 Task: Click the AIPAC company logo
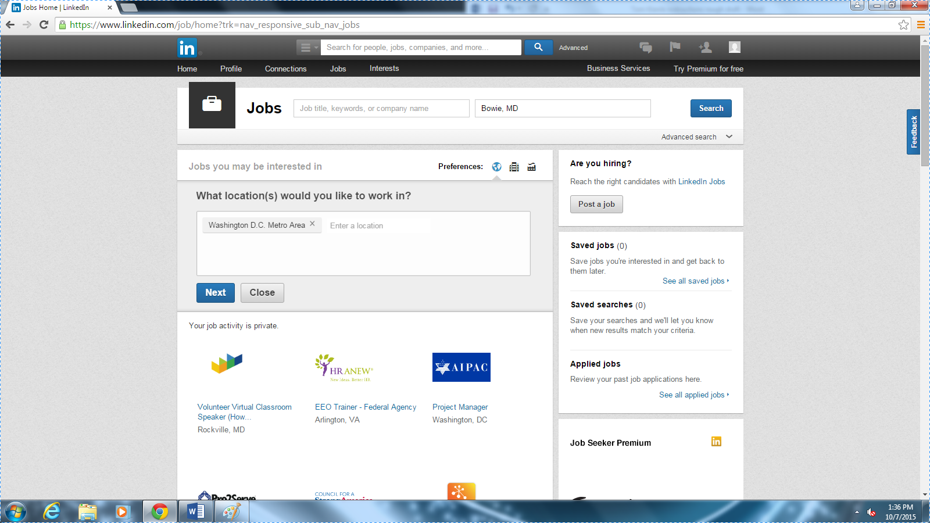(462, 367)
